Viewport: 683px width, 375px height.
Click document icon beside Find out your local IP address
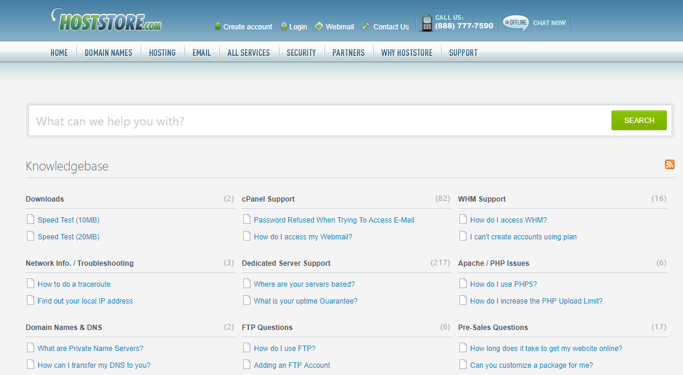(31, 300)
